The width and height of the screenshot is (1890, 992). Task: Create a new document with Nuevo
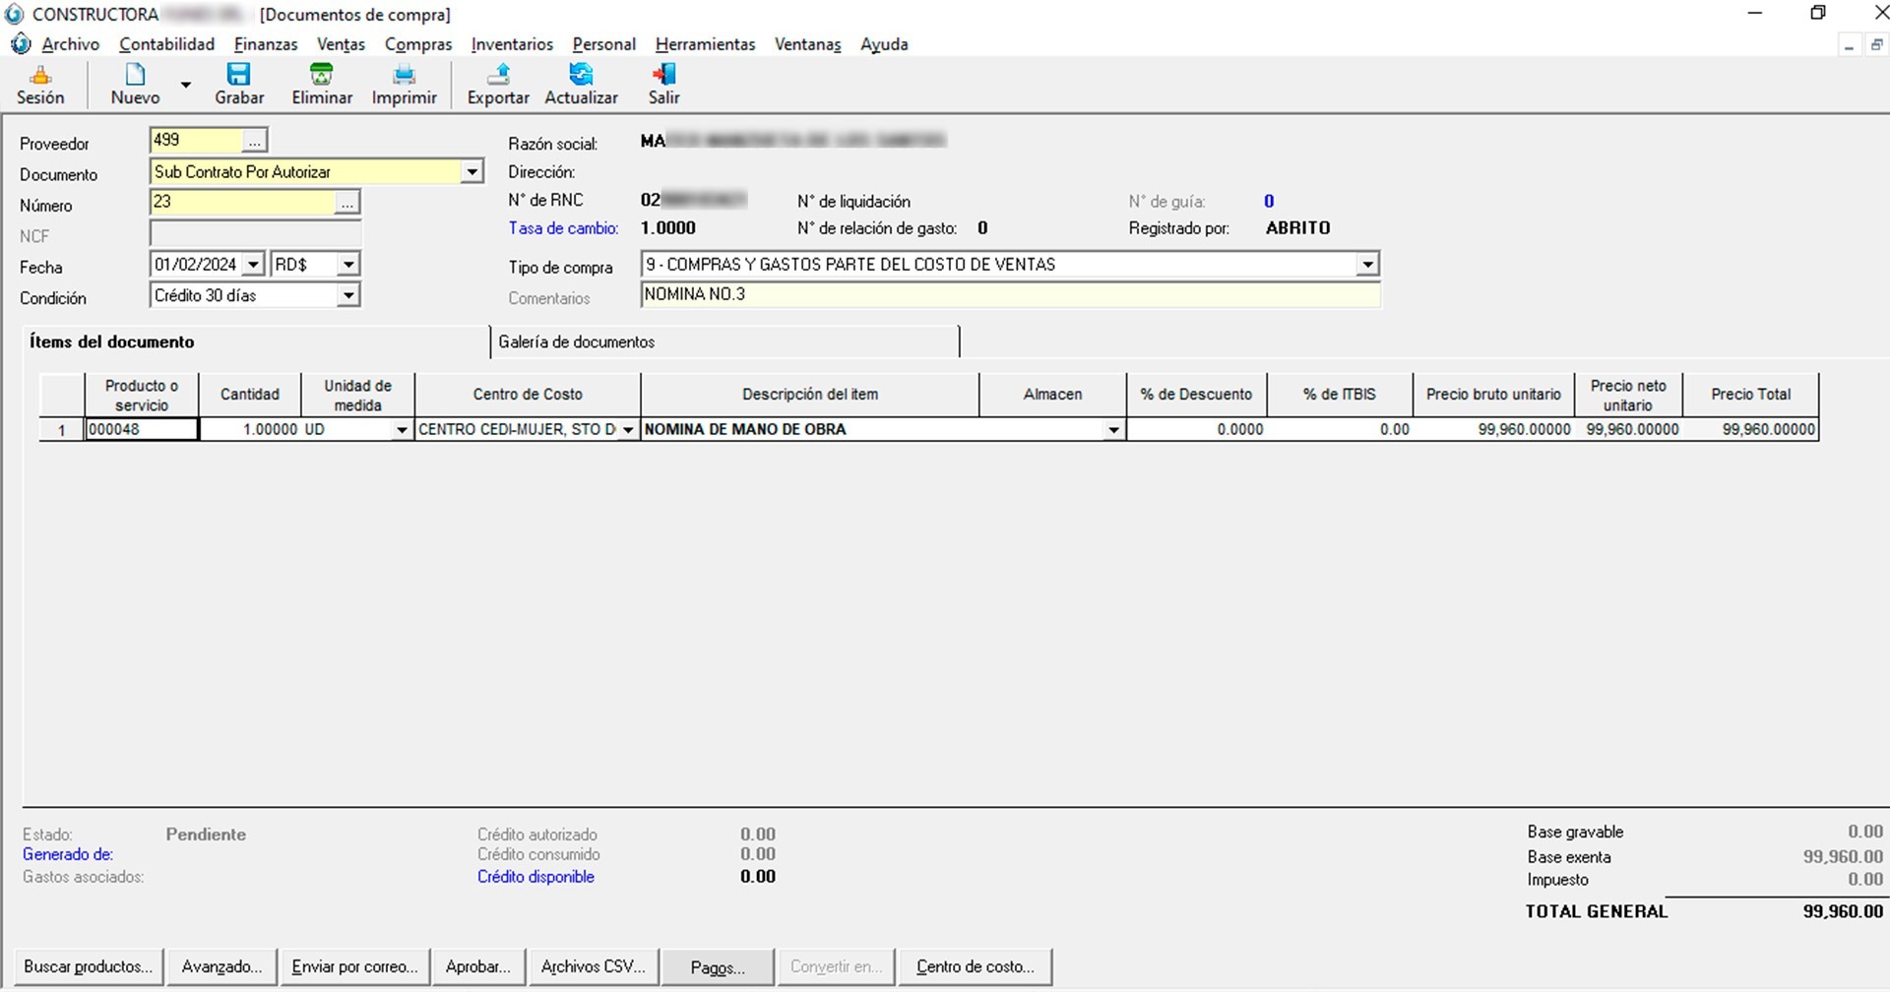coord(135,85)
